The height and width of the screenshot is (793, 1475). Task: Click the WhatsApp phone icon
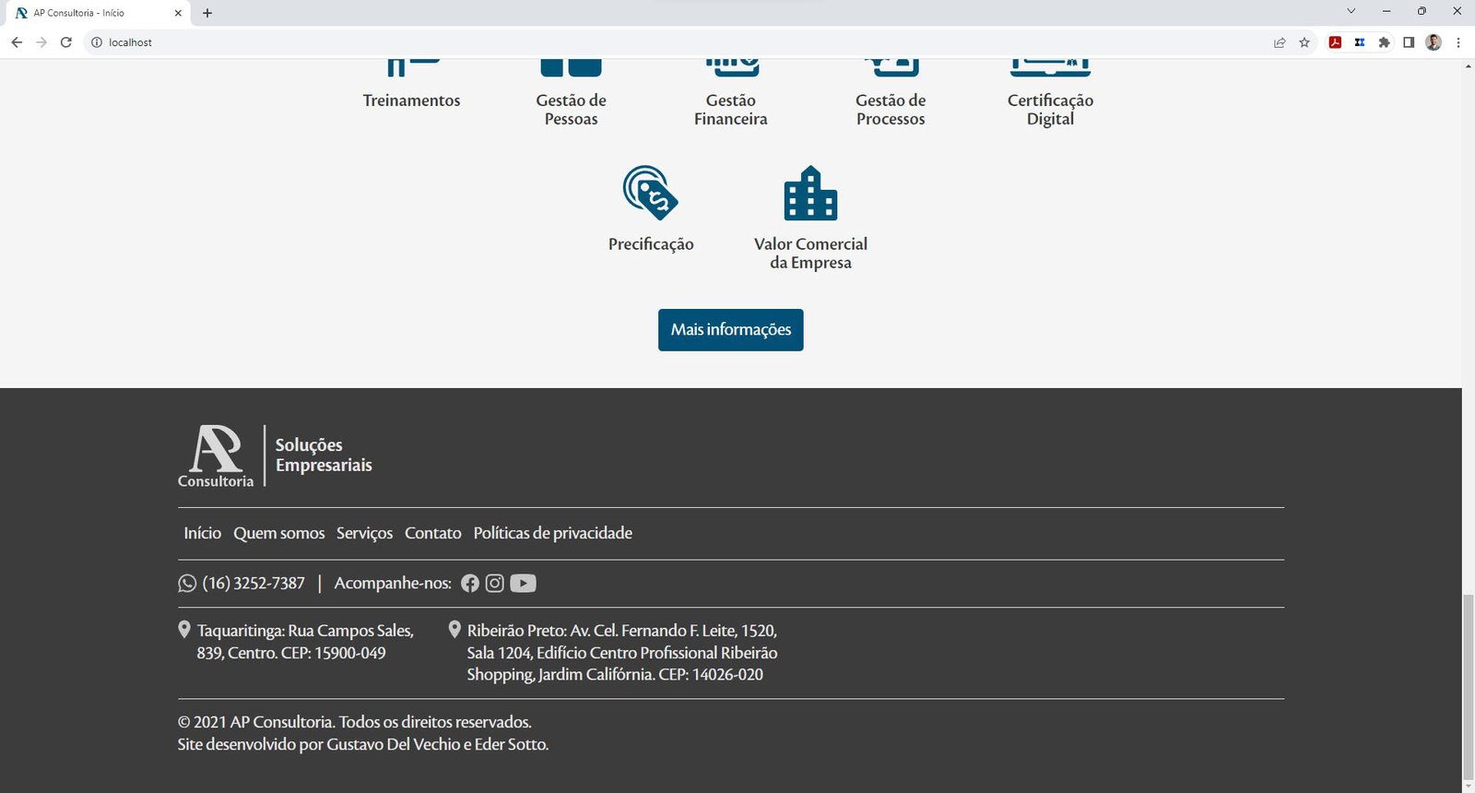point(187,584)
